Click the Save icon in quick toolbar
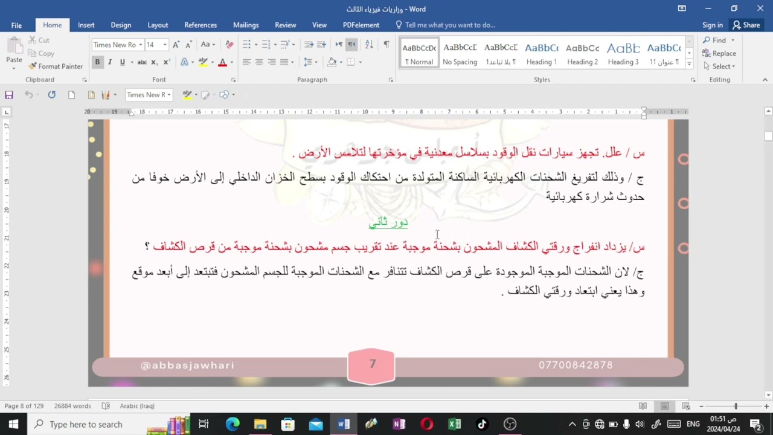 pos(9,95)
